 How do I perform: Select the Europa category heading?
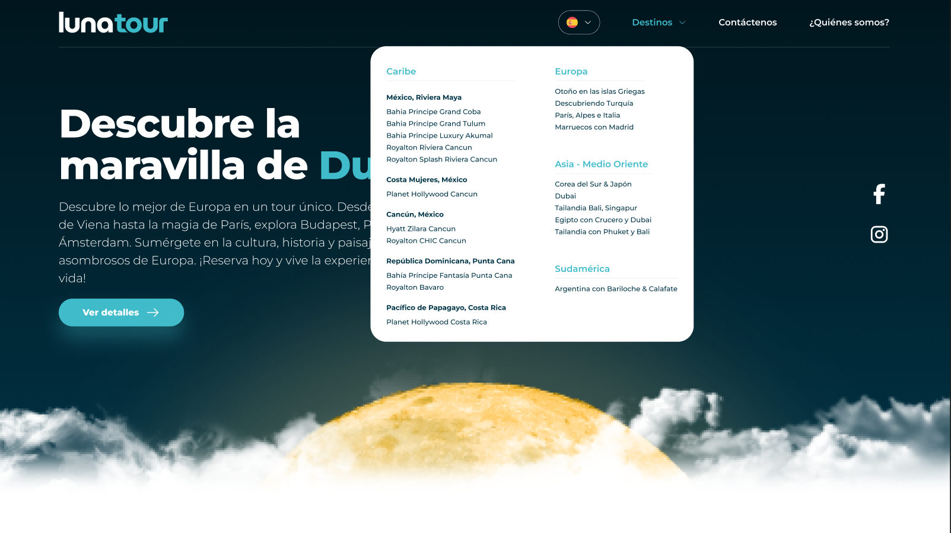click(571, 71)
